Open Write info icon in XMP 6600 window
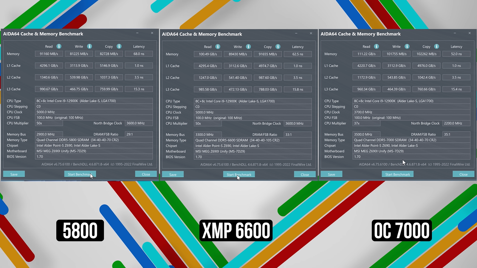The image size is (477, 268). [x=248, y=46]
